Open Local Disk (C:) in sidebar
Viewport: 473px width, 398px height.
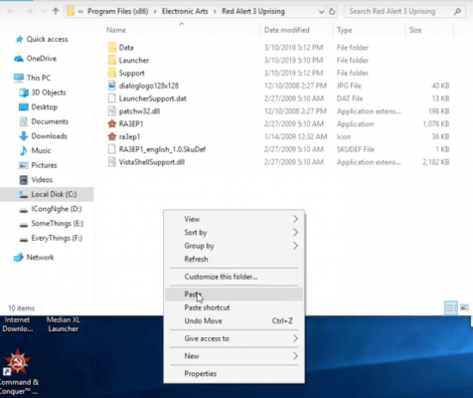(x=54, y=194)
